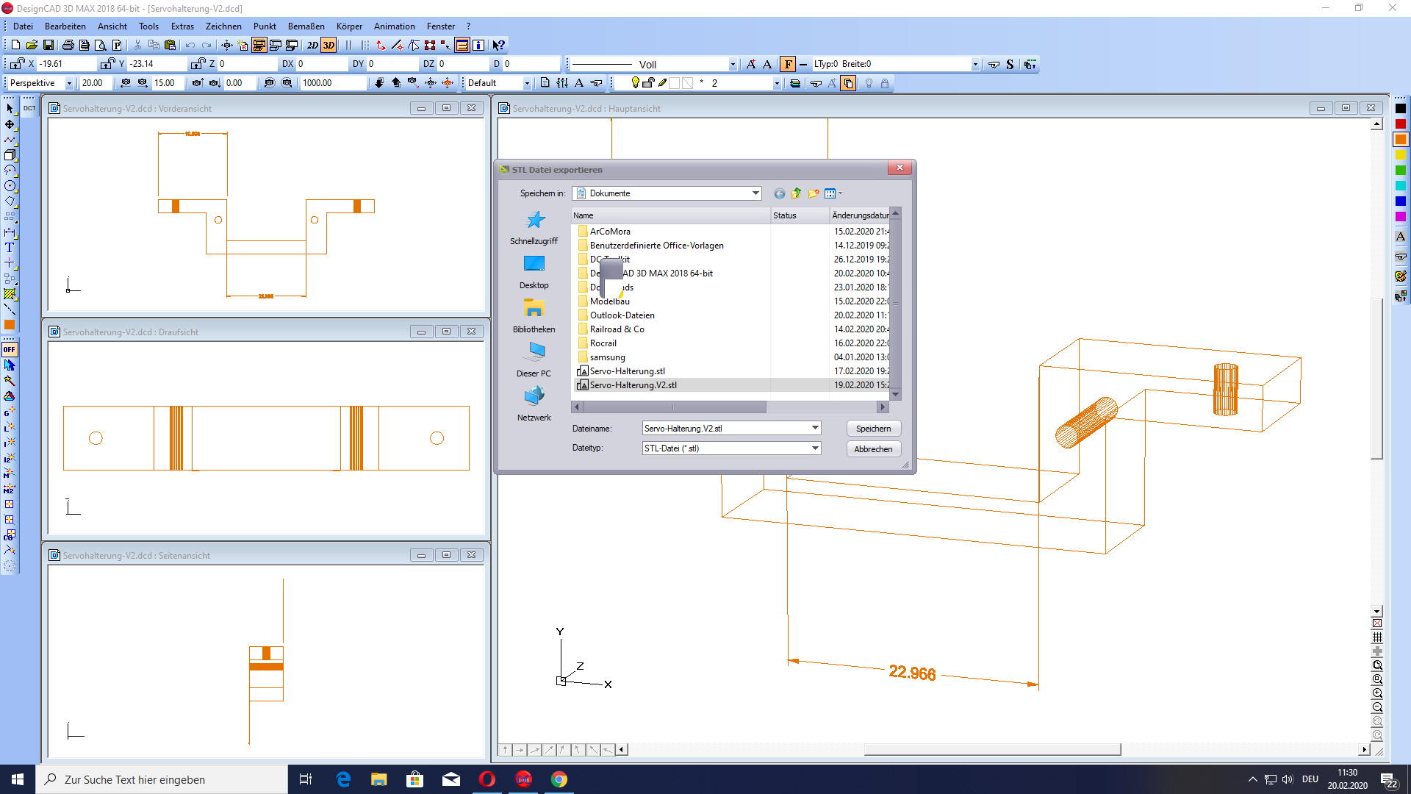Toggle the Z coordinate lock padlock
Screen dimensions: 1411x794
tap(198, 64)
